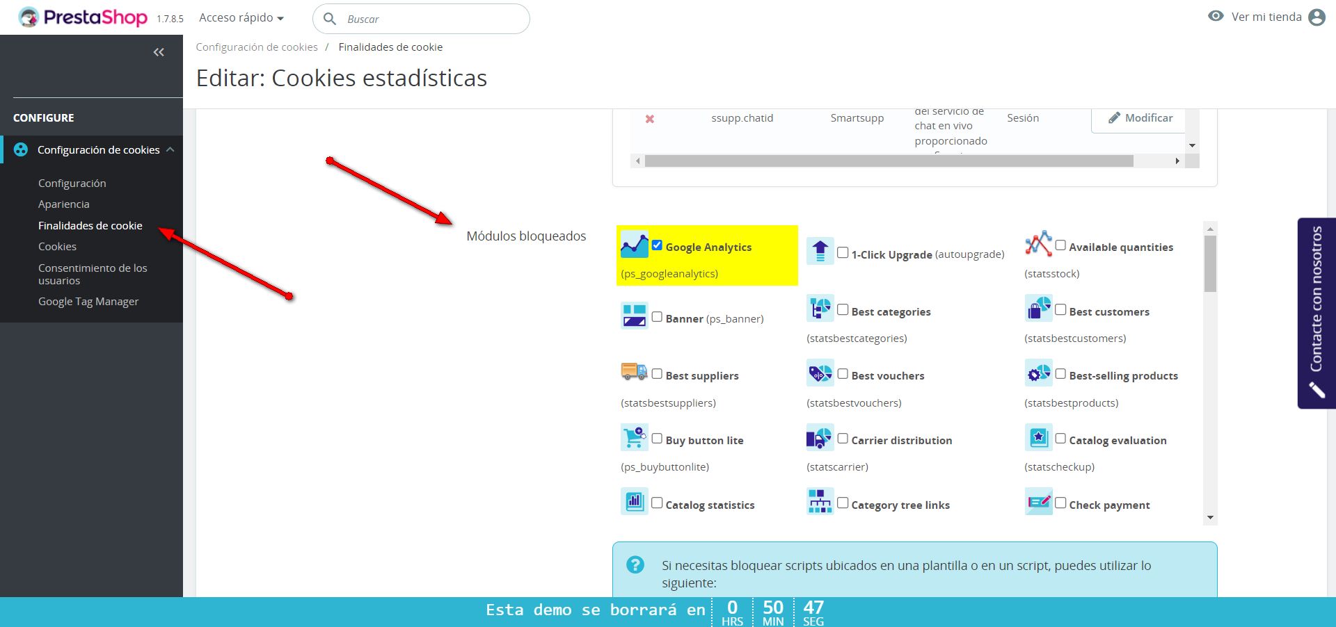The height and width of the screenshot is (627, 1336).
Task: Click the modules list scroll-up arrow
Action: click(x=1210, y=229)
